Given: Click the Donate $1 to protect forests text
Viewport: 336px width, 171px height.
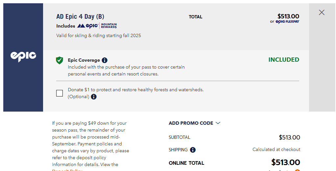Looking at the screenshot, I should pyautogui.click(x=136, y=90).
